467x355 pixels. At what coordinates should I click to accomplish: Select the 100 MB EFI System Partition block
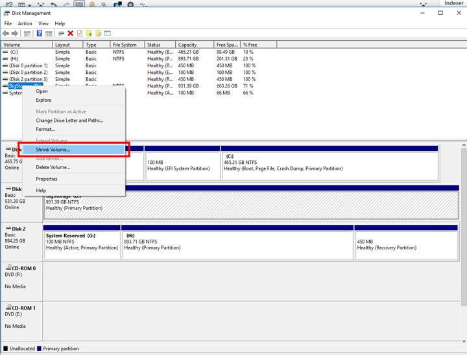pyautogui.click(x=182, y=163)
